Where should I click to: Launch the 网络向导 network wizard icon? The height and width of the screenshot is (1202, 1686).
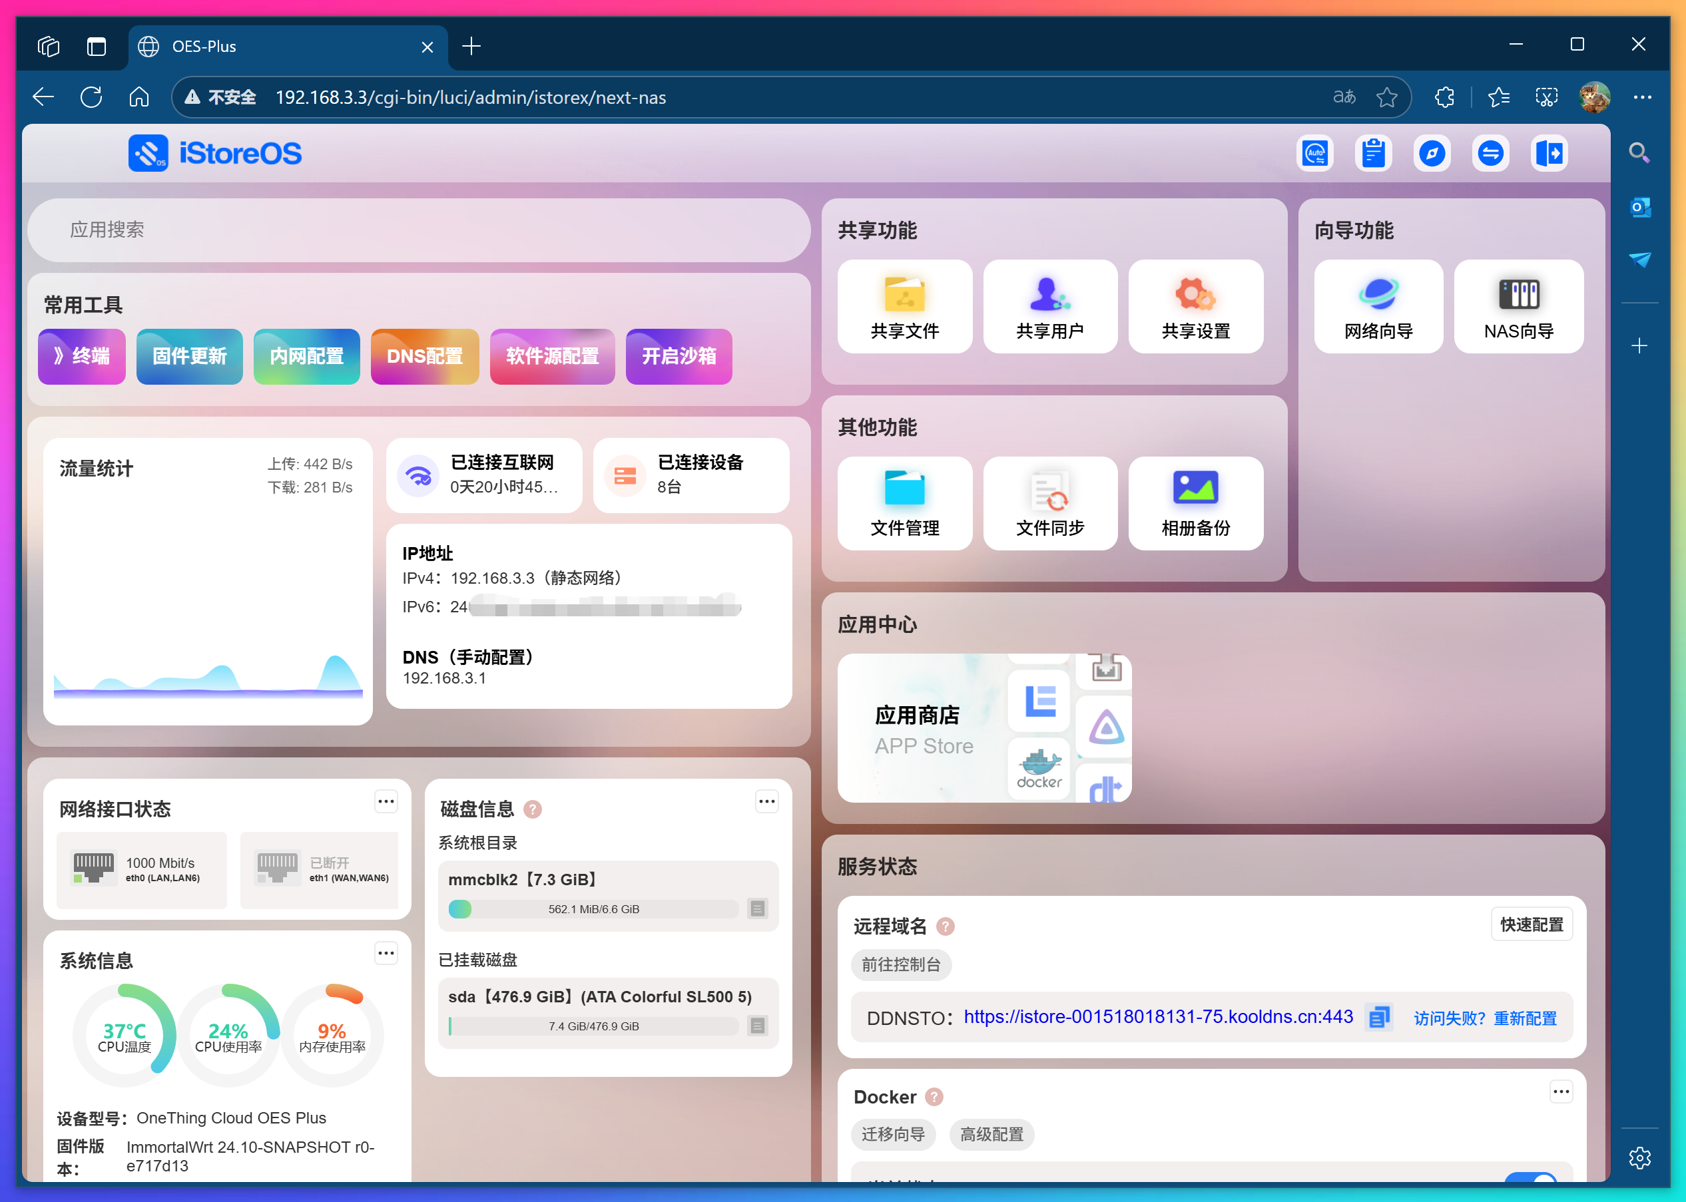click(x=1378, y=306)
